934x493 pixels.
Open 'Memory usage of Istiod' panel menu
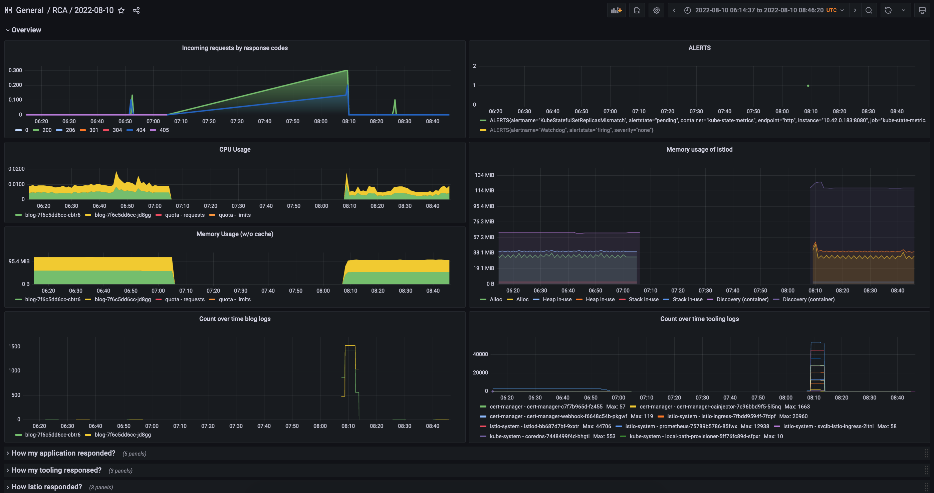699,149
